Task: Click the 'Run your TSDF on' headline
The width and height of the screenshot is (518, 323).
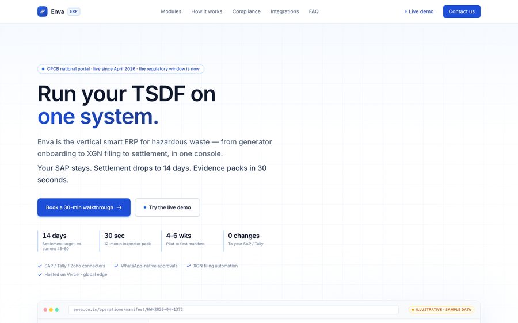Action: tap(127, 94)
